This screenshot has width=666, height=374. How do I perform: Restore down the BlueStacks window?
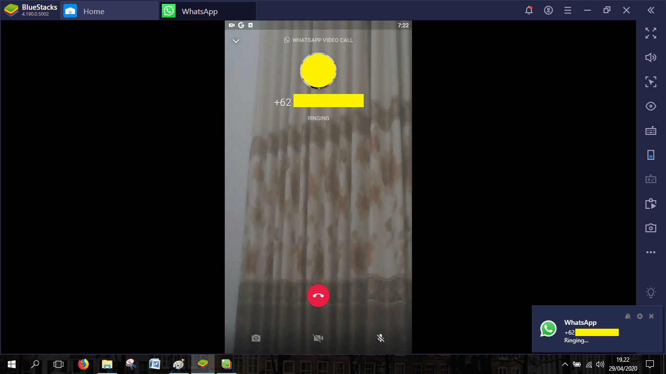coord(607,10)
